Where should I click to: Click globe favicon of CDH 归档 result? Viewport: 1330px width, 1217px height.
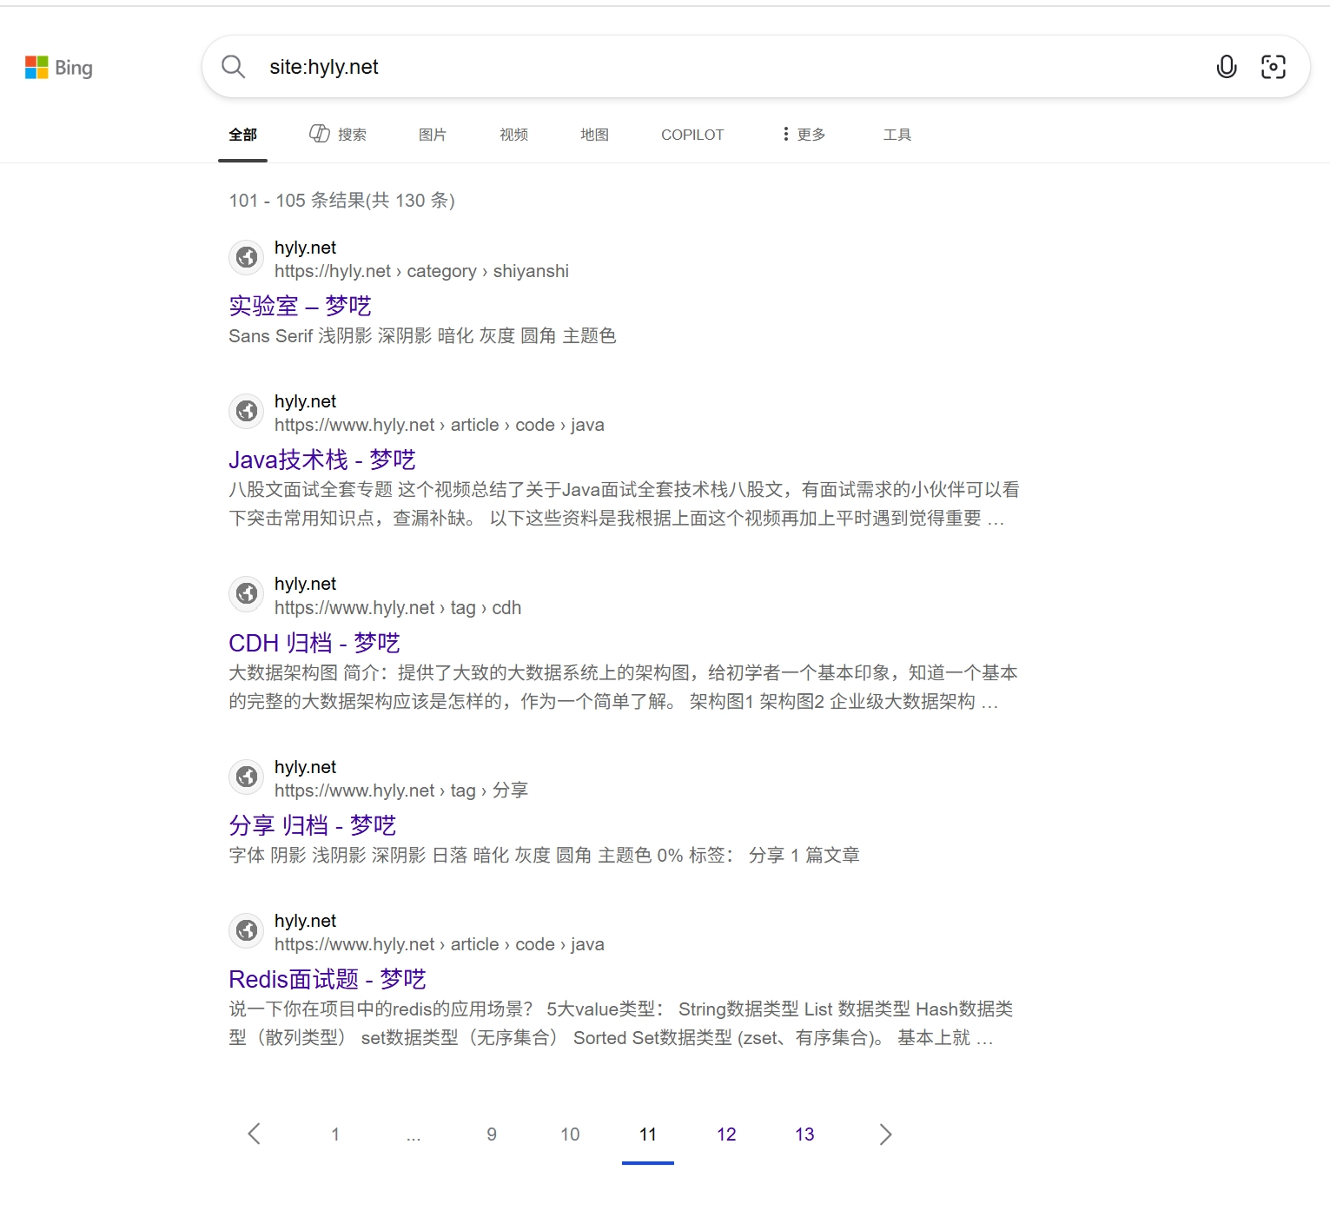click(x=247, y=593)
